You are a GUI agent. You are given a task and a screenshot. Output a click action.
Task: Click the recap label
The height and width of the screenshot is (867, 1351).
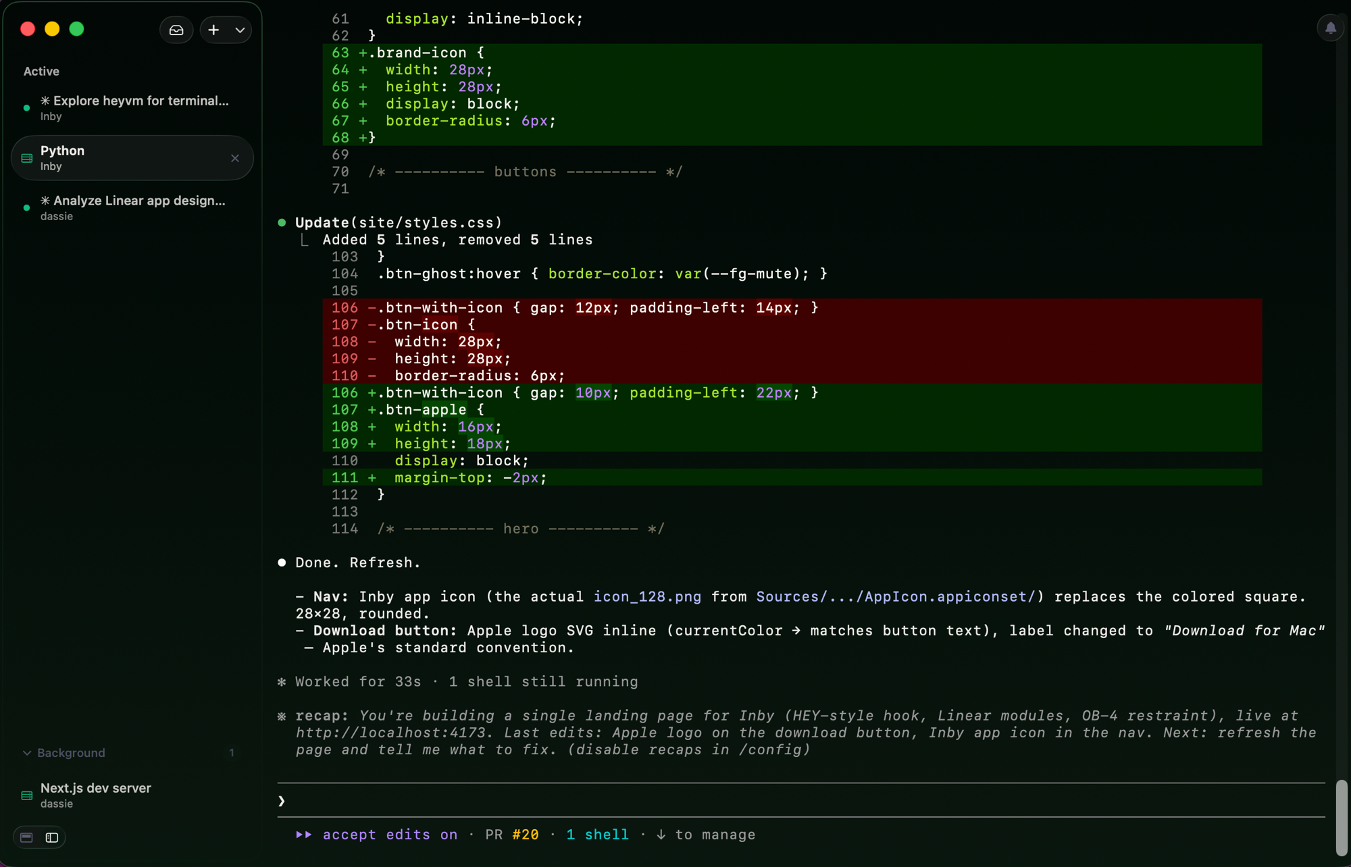[x=322, y=716]
